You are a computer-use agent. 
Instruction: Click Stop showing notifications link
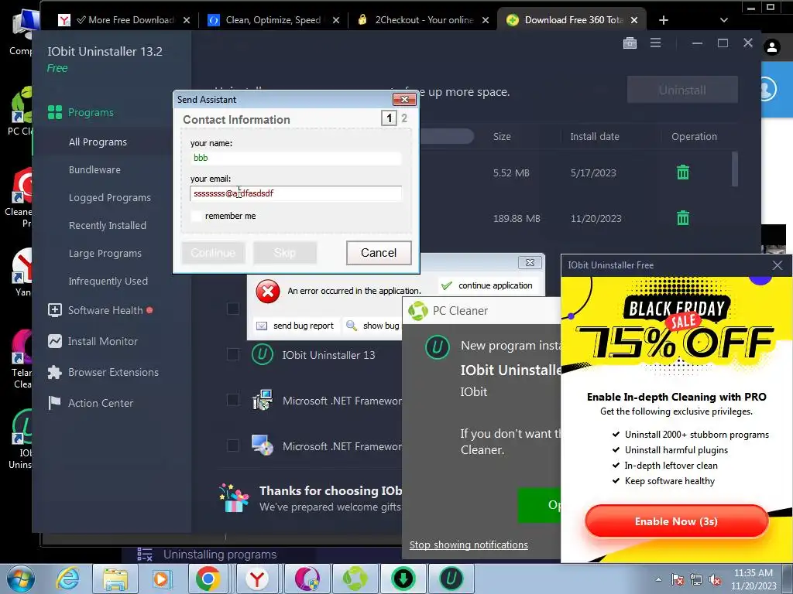pyautogui.click(x=469, y=545)
